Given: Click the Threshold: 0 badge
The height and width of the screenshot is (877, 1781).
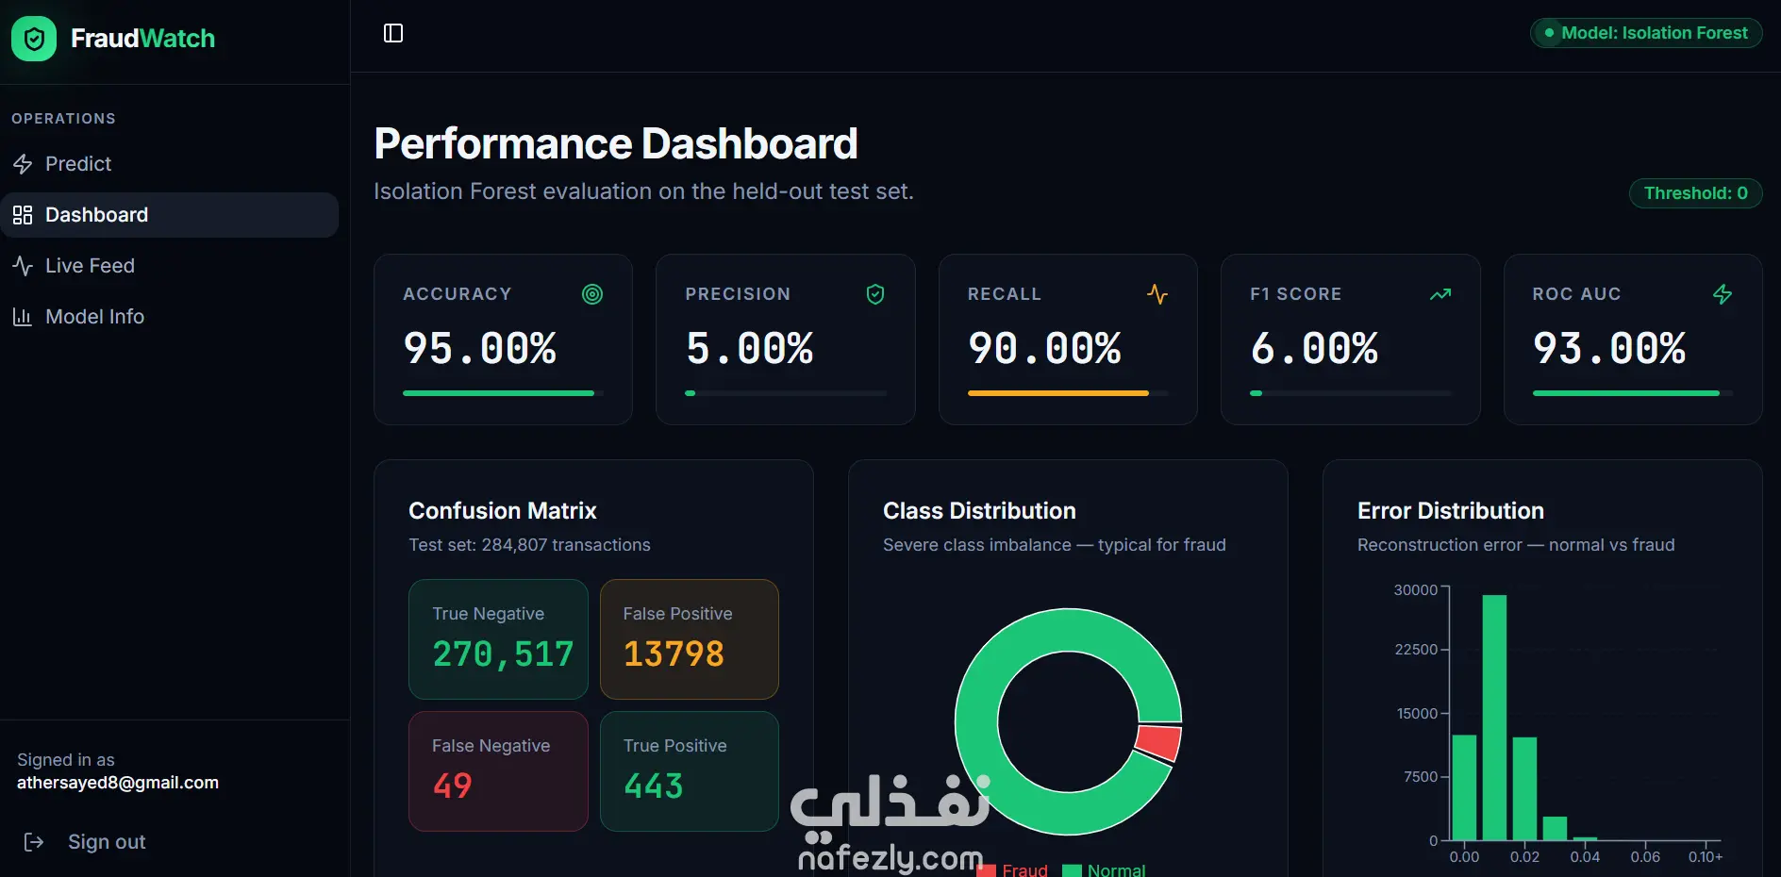Looking at the screenshot, I should pyautogui.click(x=1695, y=193).
